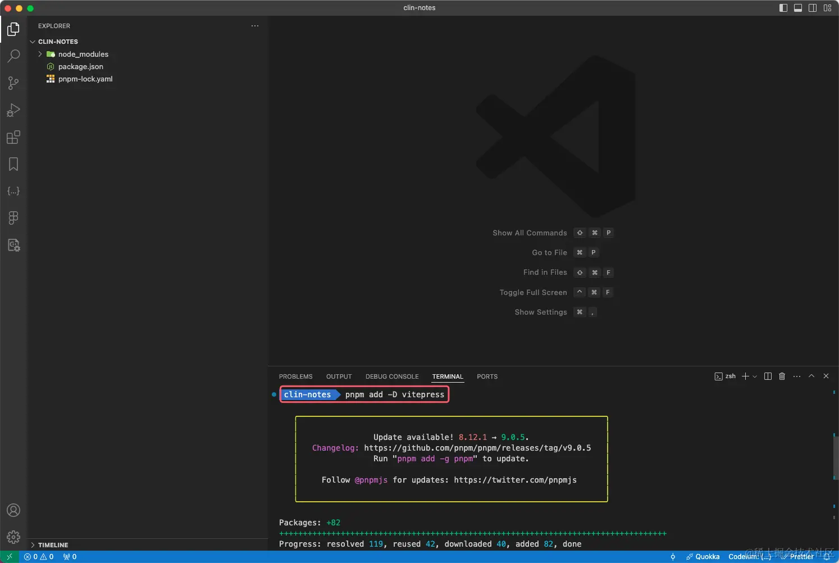Switch to the PORTS tab

487,376
